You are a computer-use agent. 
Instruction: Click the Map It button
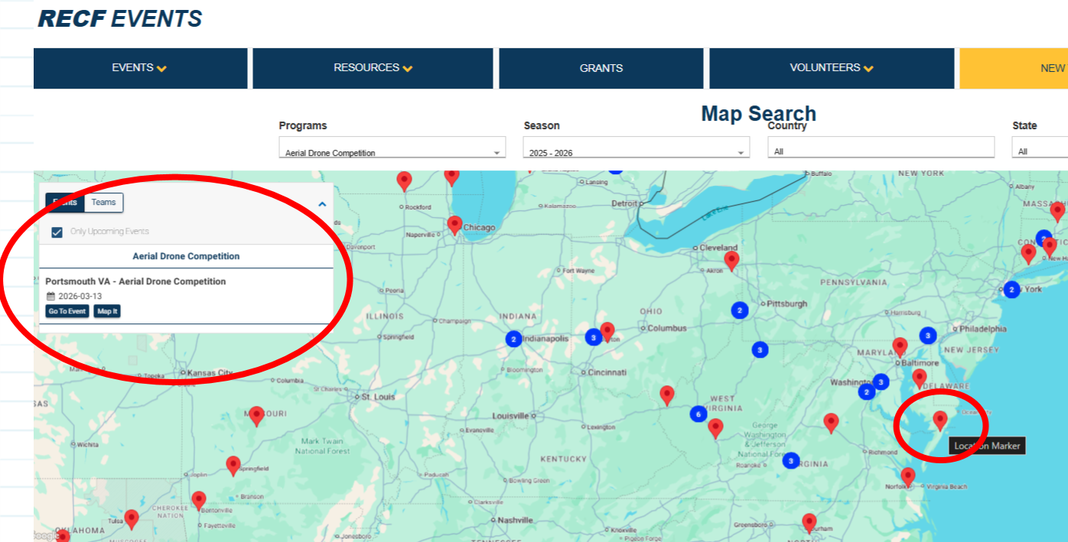107,311
